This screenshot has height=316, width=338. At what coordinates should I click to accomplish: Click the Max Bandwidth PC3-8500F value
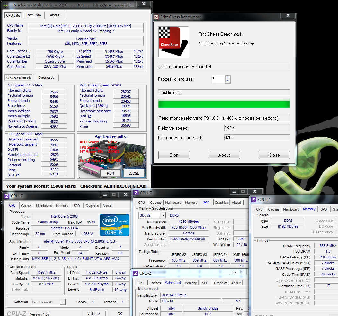coord(189,227)
